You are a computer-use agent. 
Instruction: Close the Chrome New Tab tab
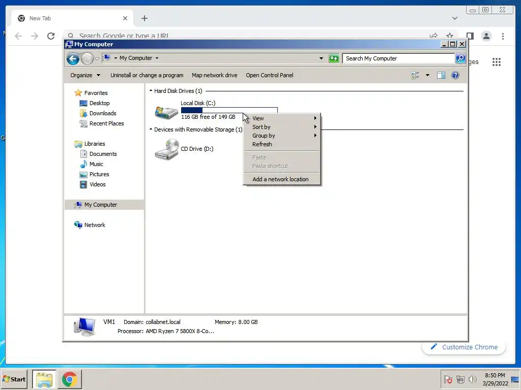tap(125, 18)
